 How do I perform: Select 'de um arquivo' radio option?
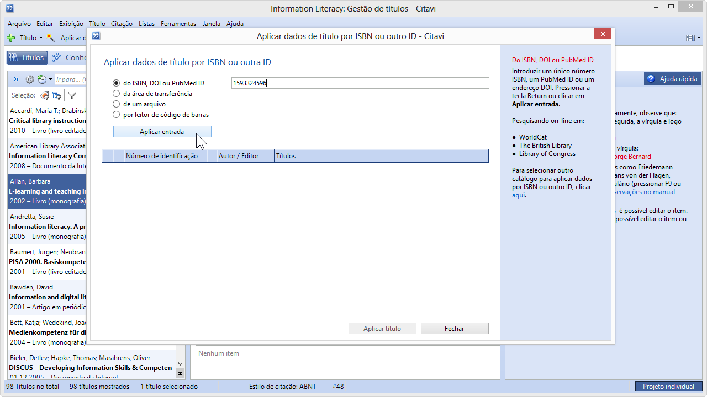116,104
